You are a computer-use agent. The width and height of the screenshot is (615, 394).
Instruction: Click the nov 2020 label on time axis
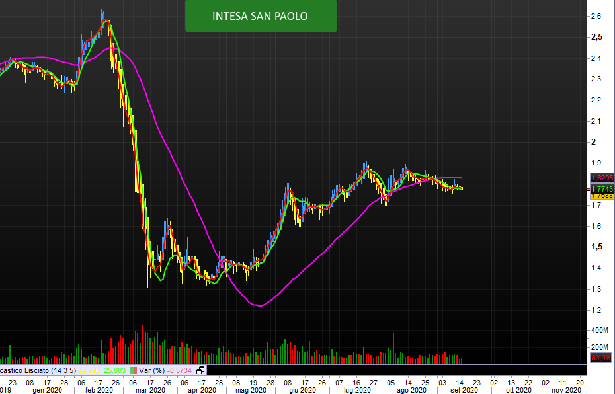tap(567, 390)
